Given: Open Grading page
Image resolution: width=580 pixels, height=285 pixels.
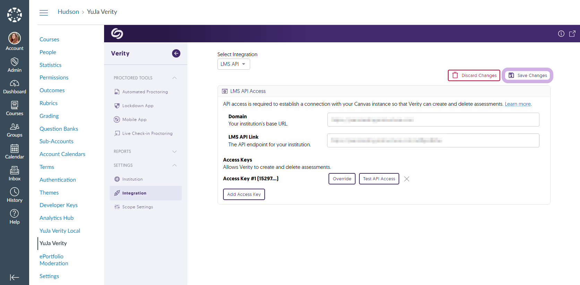Looking at the screenshot, I should [49, 116].
